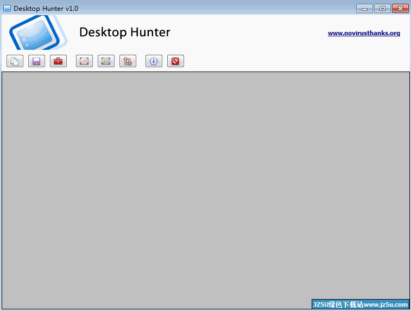Capture full screen with the desktop icon

(84, 61)
